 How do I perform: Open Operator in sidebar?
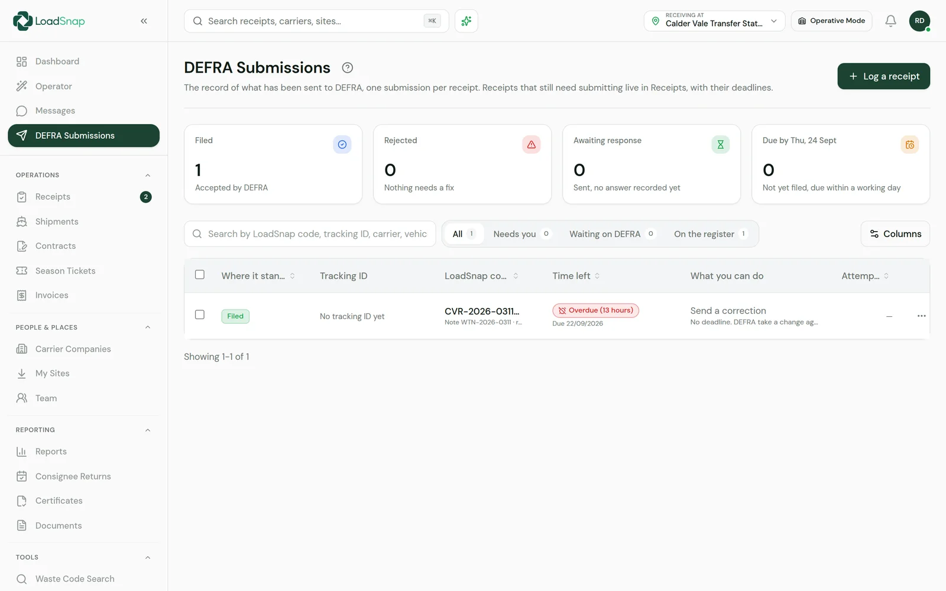pos(83,86)
